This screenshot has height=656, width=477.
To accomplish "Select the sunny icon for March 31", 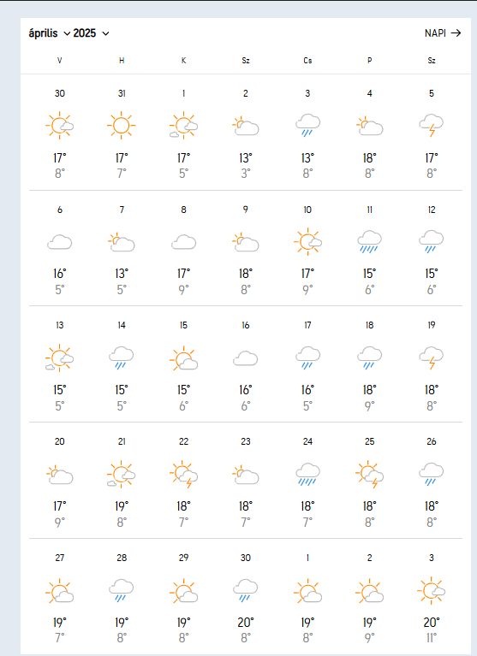I will pos(122,125).
